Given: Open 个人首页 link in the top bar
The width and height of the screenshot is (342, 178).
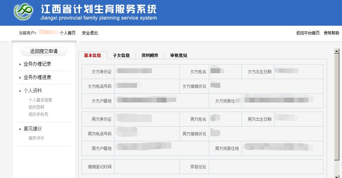Looking at the screenshot, I should [68, 33].
